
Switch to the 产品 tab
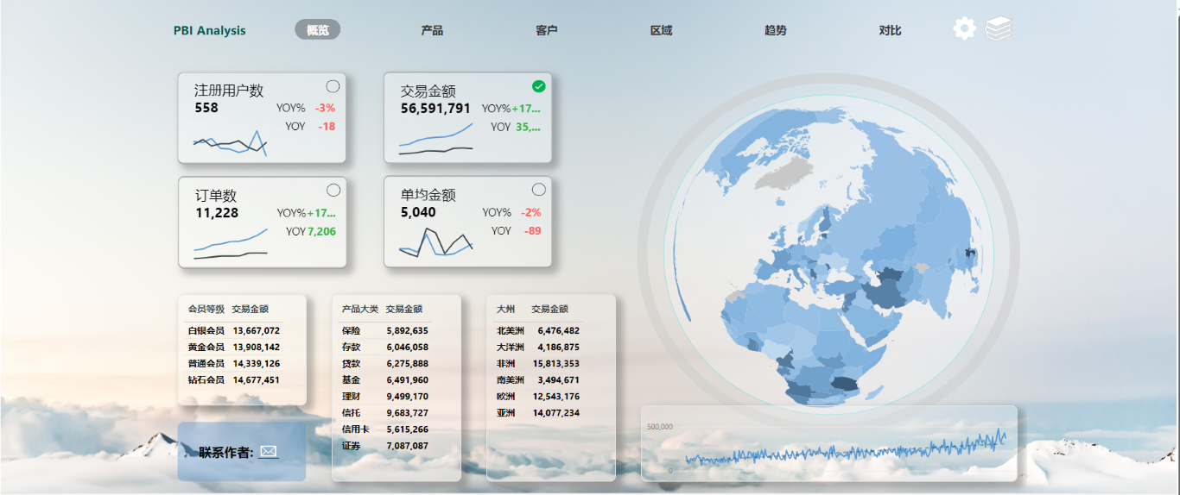[x=432, y=30]
